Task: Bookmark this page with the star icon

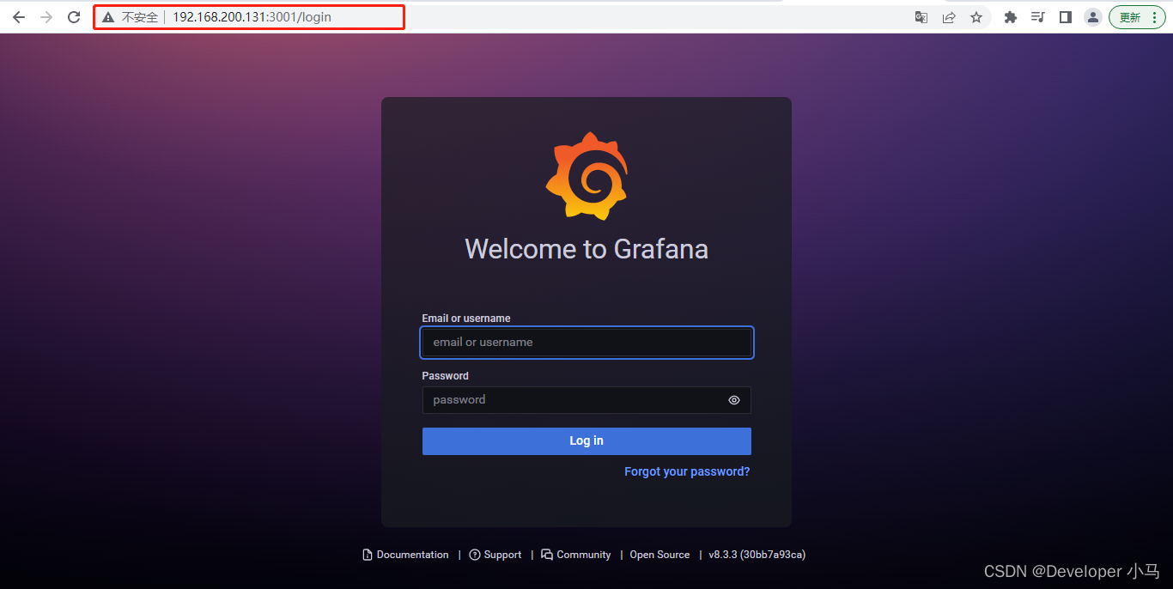Action: click(976, 17)
